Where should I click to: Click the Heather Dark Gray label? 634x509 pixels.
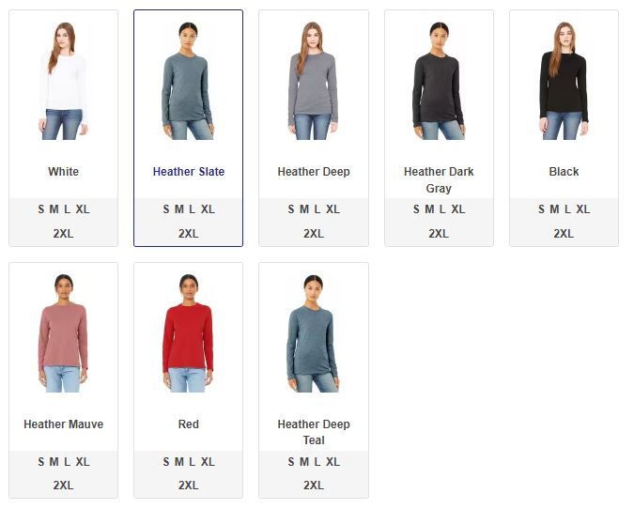(x=439, y=180)
